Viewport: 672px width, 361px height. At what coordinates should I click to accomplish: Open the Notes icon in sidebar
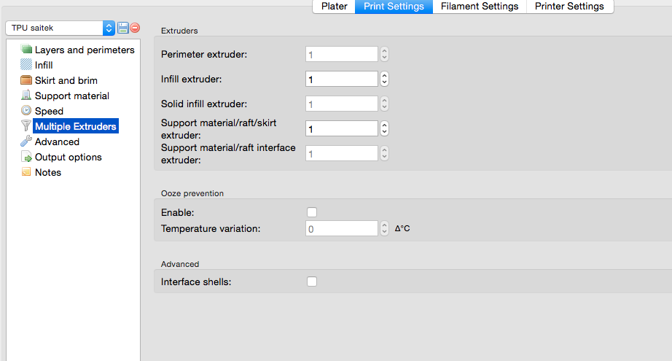(27, 172)
